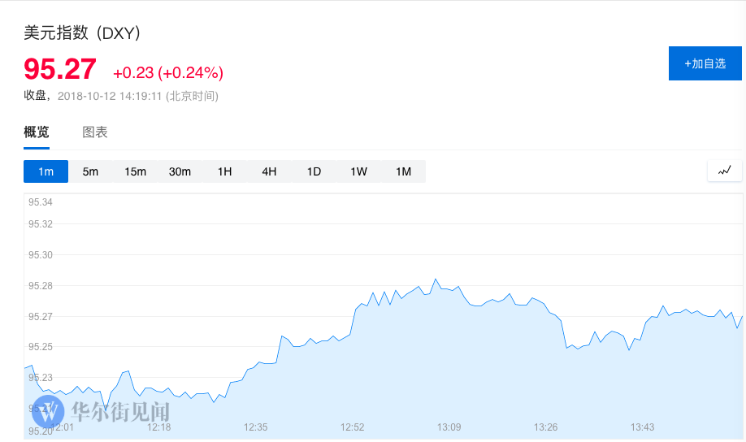The width and height of the screenshot is (746, 442).
Task: Click the chart peak near 13:09
Action: click(436, 279)
